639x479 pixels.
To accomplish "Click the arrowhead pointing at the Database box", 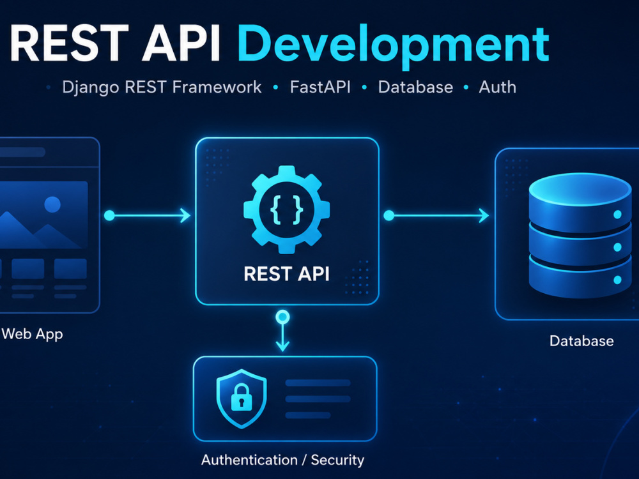I will pyautogui.click(x=484, y=215).
